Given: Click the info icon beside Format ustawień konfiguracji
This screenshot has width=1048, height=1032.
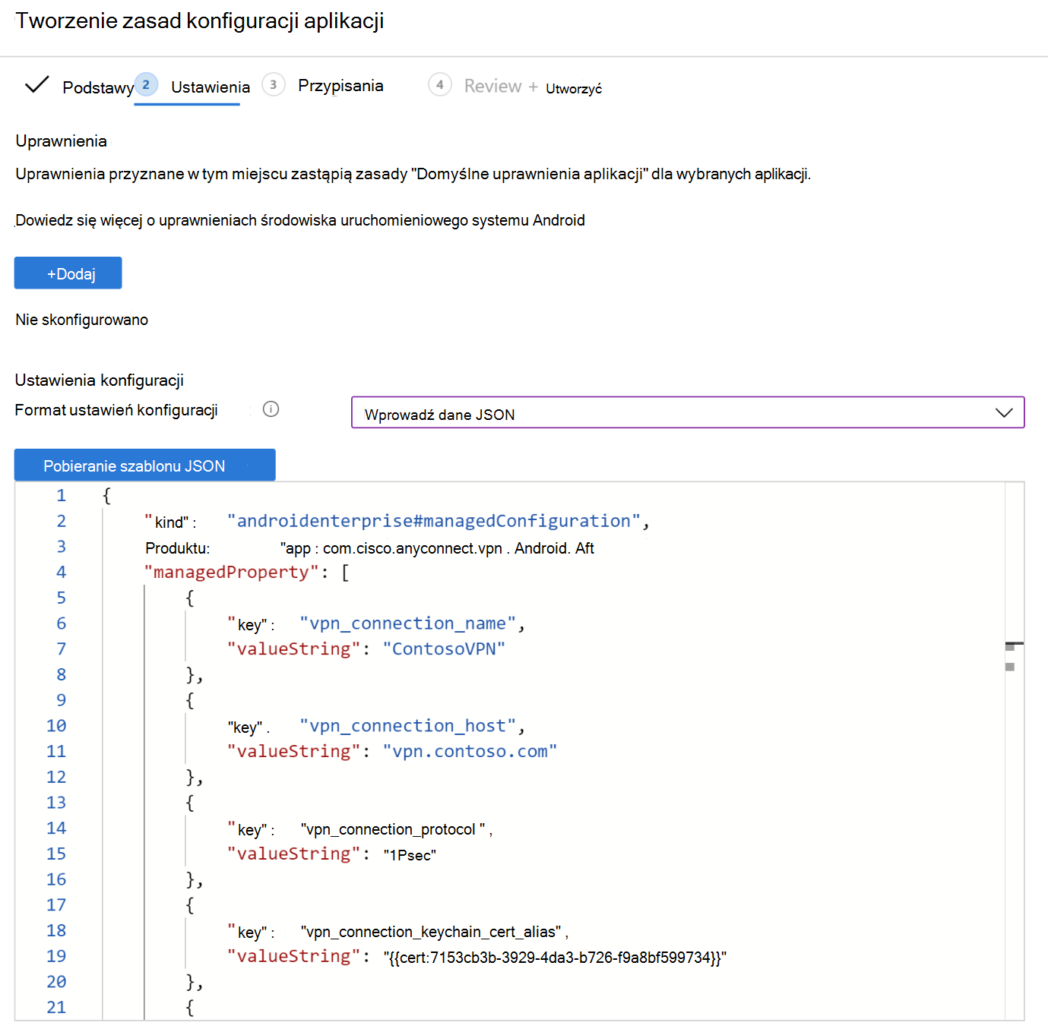Looking at the screenshot, I should (x=271, y=409).
